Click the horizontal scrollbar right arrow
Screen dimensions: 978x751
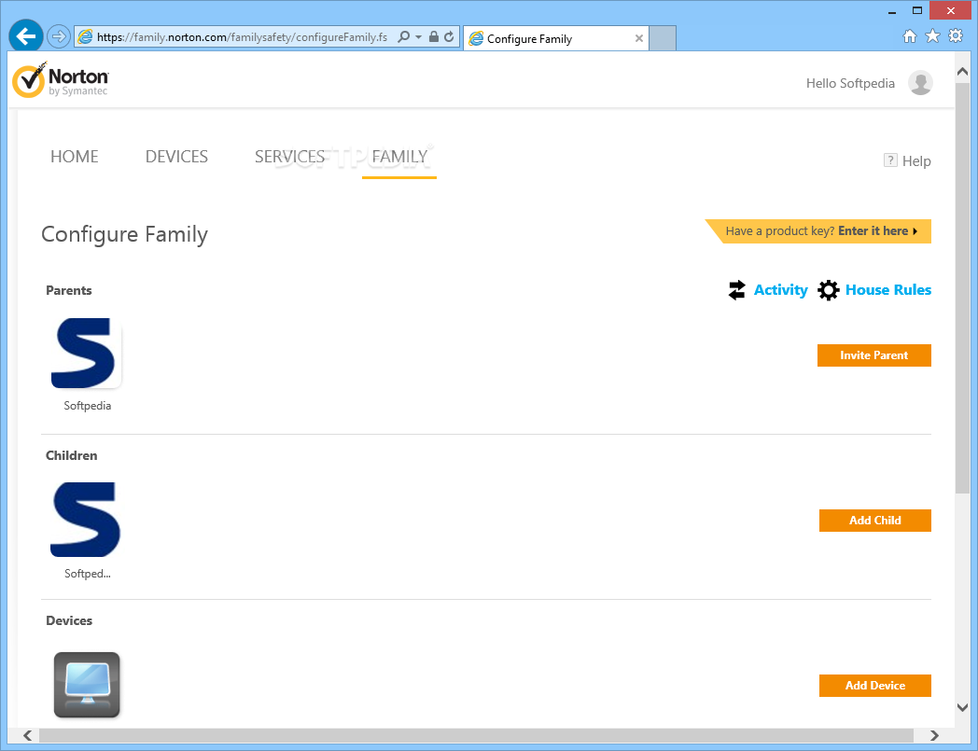tap(934, 735)
